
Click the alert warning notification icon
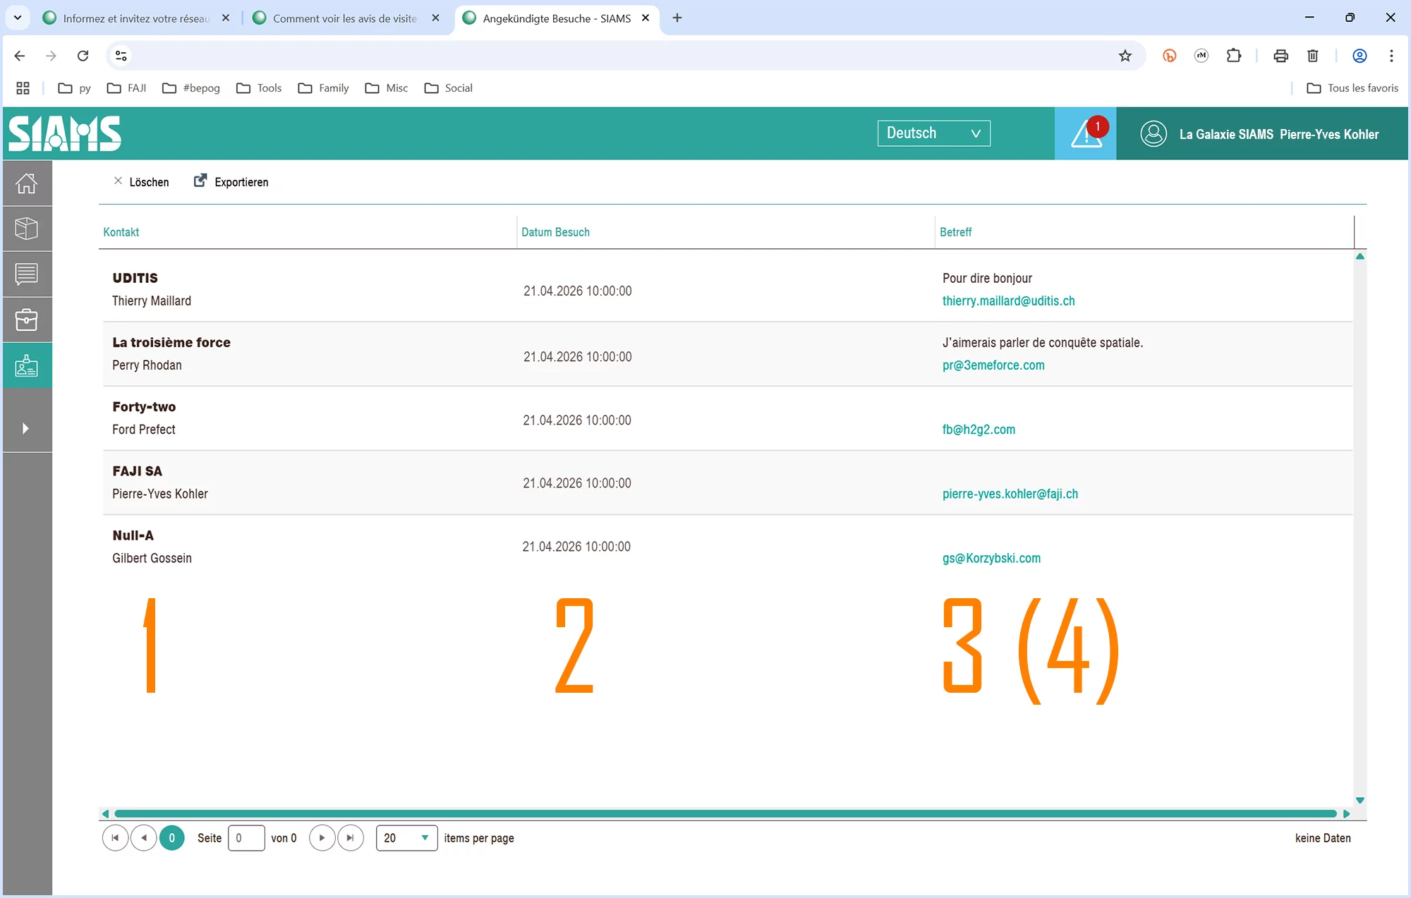click(x=1085, y=134)
